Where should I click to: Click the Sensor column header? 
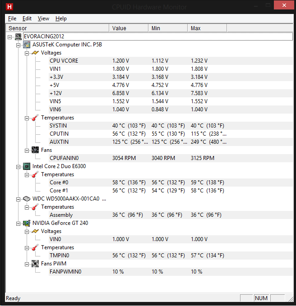(x=57, y=28)
